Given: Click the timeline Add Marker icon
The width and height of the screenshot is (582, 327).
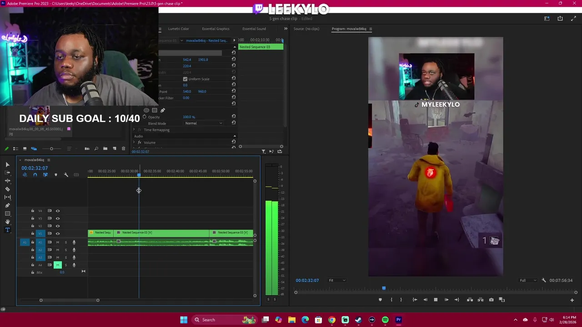Looking at the screenshot, I should click(56, 175).
